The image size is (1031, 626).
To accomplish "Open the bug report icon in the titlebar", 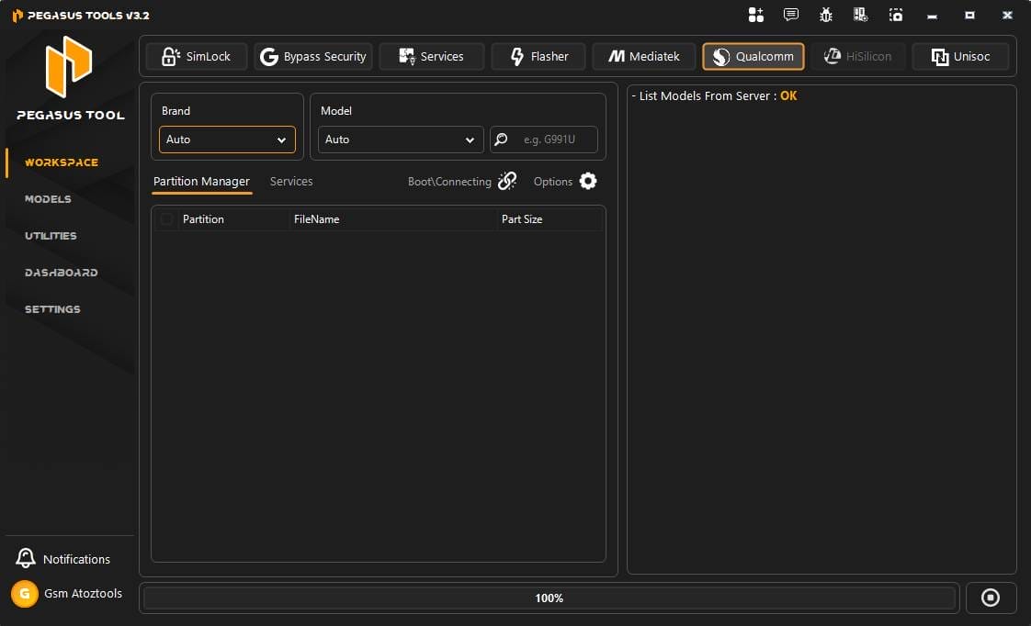I will click(825, 15).
